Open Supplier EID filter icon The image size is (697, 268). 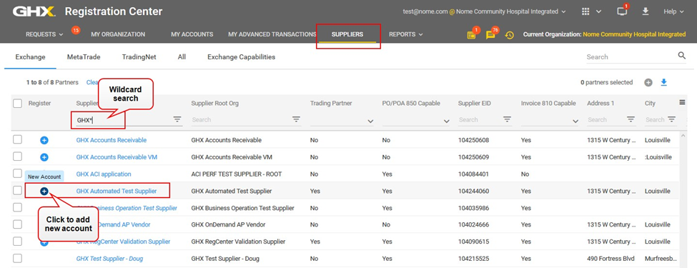click(507, 119)
